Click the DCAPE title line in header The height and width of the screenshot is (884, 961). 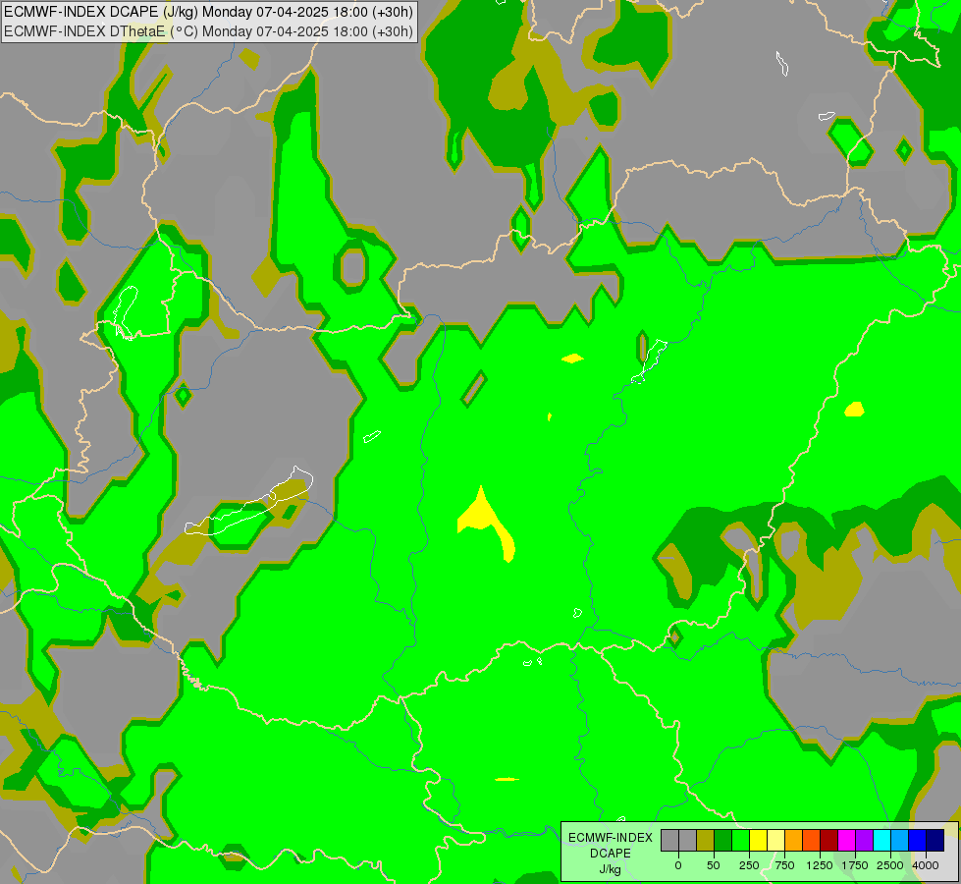pos(208,12)
